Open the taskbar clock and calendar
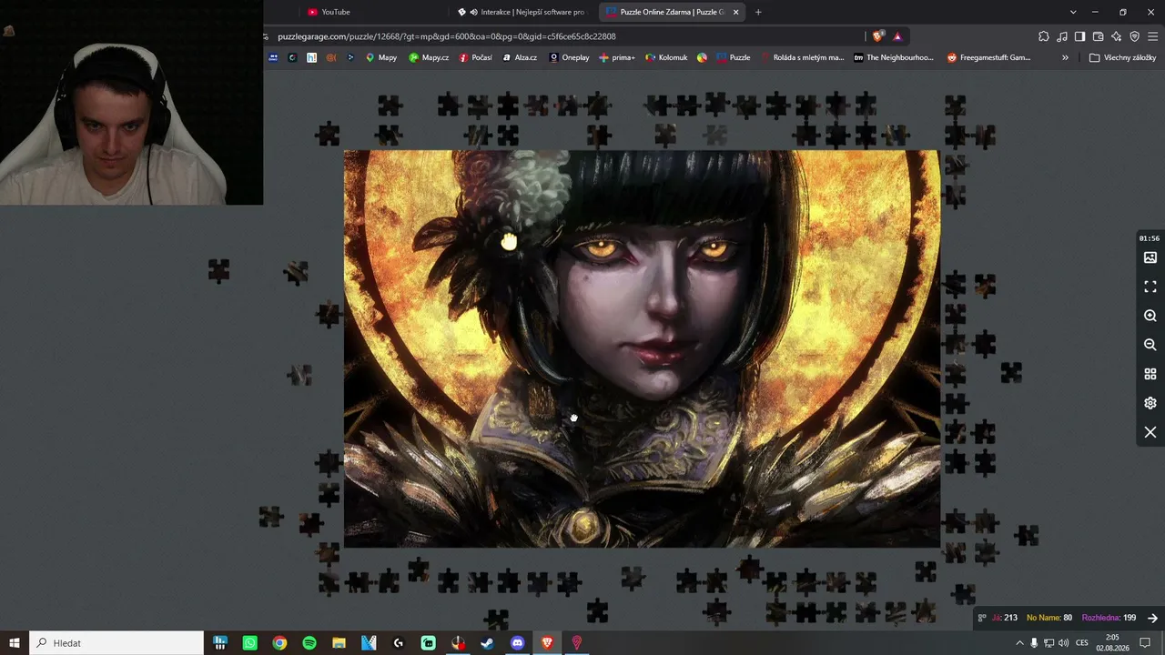 pos(1111,643)
